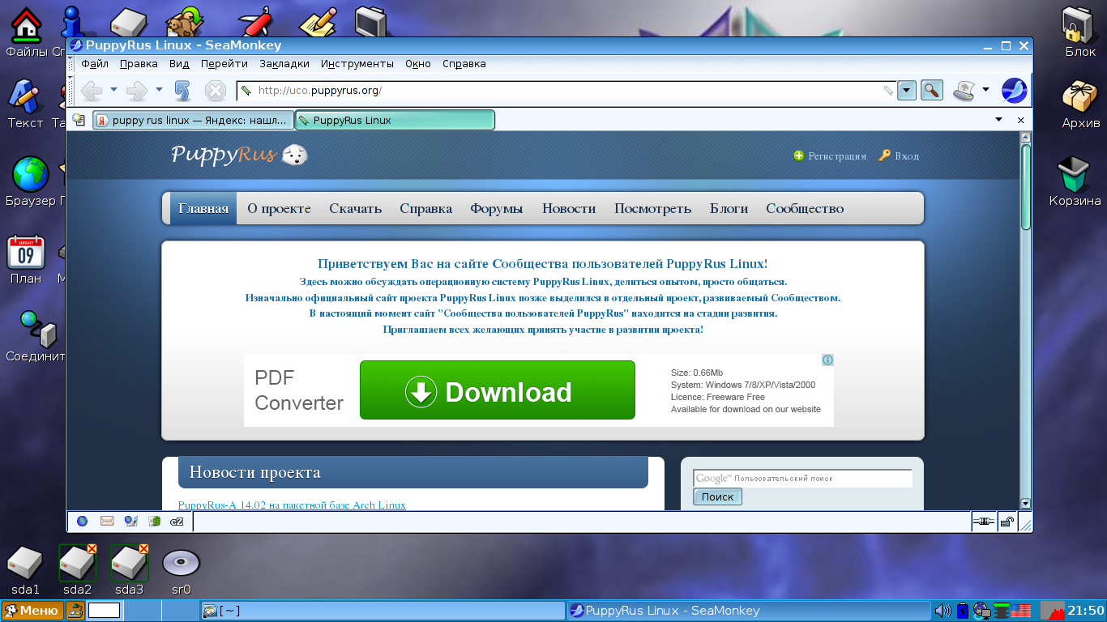Click the online/offline plug icon in status bar
Viewport: 1107px width, 622px height.
[x=983, y=522]
